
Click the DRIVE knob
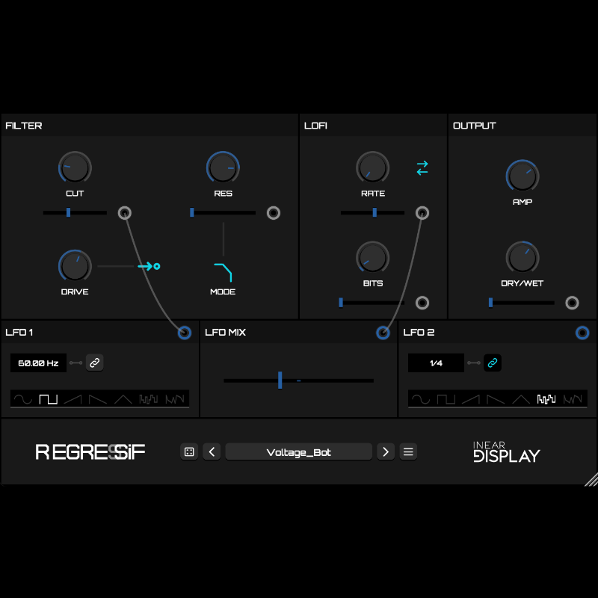coord(75,266)
